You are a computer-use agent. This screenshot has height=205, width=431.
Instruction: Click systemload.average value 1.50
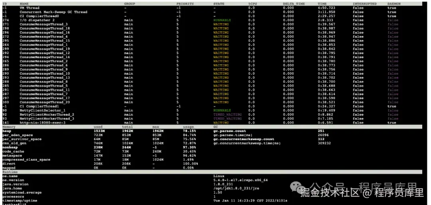click(x=218, y=193)
